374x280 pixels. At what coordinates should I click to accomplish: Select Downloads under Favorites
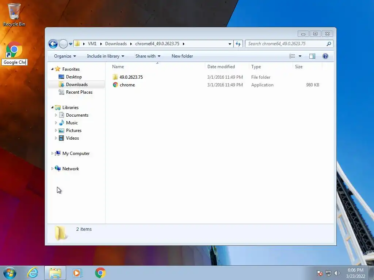(77, 85)
